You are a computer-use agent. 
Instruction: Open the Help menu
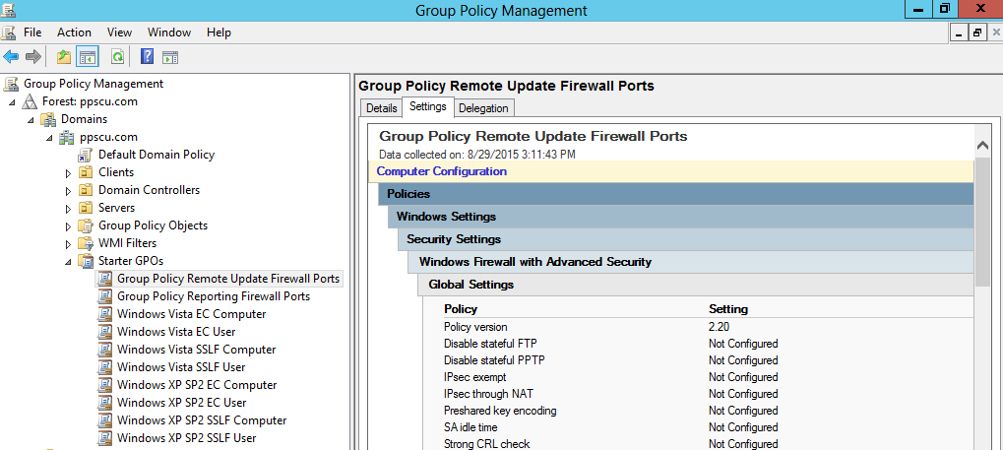pyautogui.click(x=219, y=32)
